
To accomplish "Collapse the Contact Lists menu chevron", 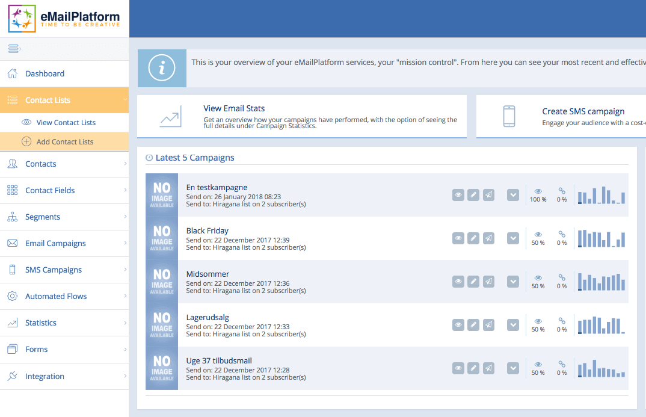I will (125, 100).
